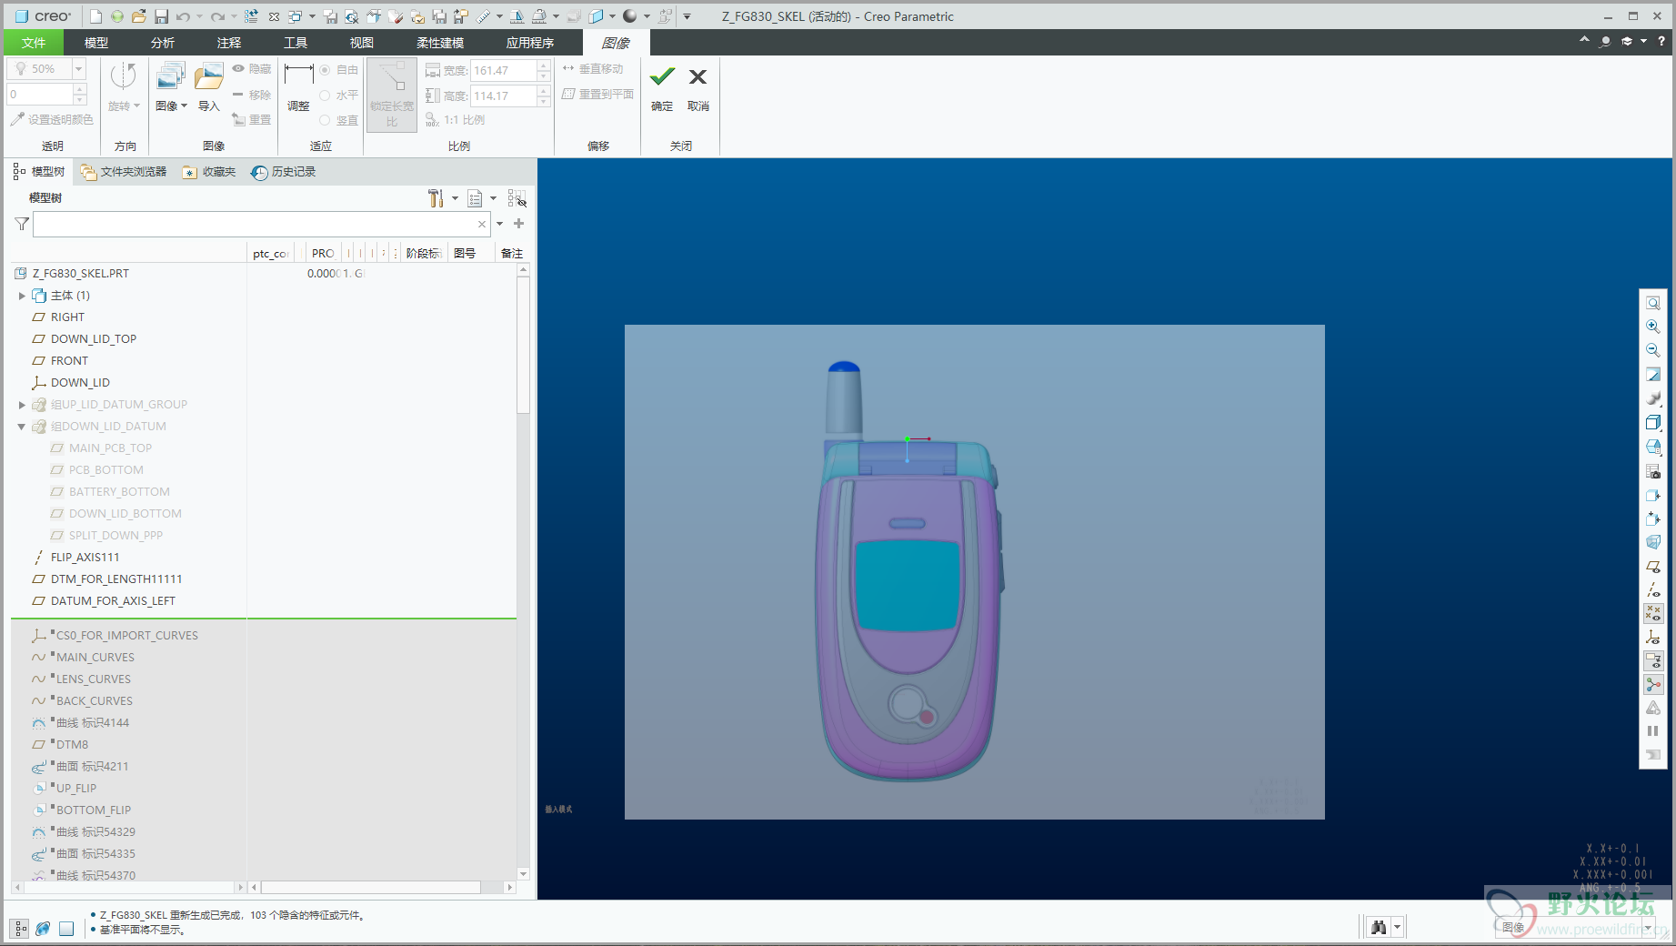Open the 历史记录 navigator tab
The image size is (1676, 946).
284,172
